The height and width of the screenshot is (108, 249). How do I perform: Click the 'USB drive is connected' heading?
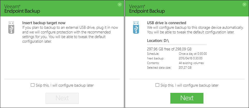coord(167,23)
